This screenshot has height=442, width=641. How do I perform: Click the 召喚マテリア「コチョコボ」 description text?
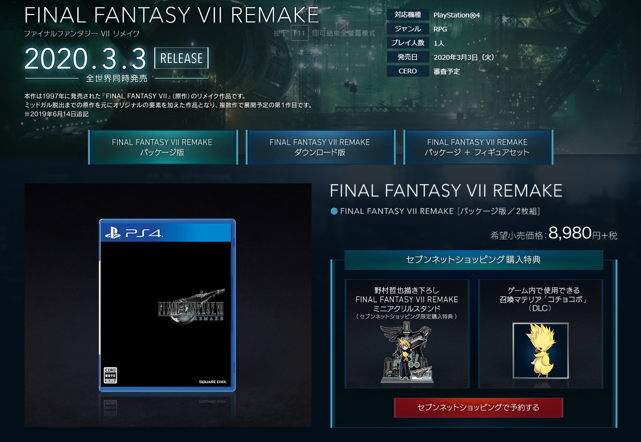[543, 299]
